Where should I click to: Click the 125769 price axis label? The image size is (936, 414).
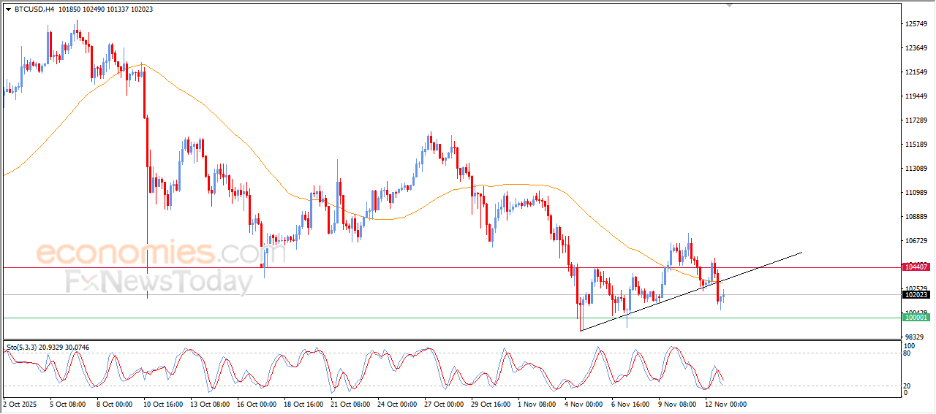(x=916, y=24)
